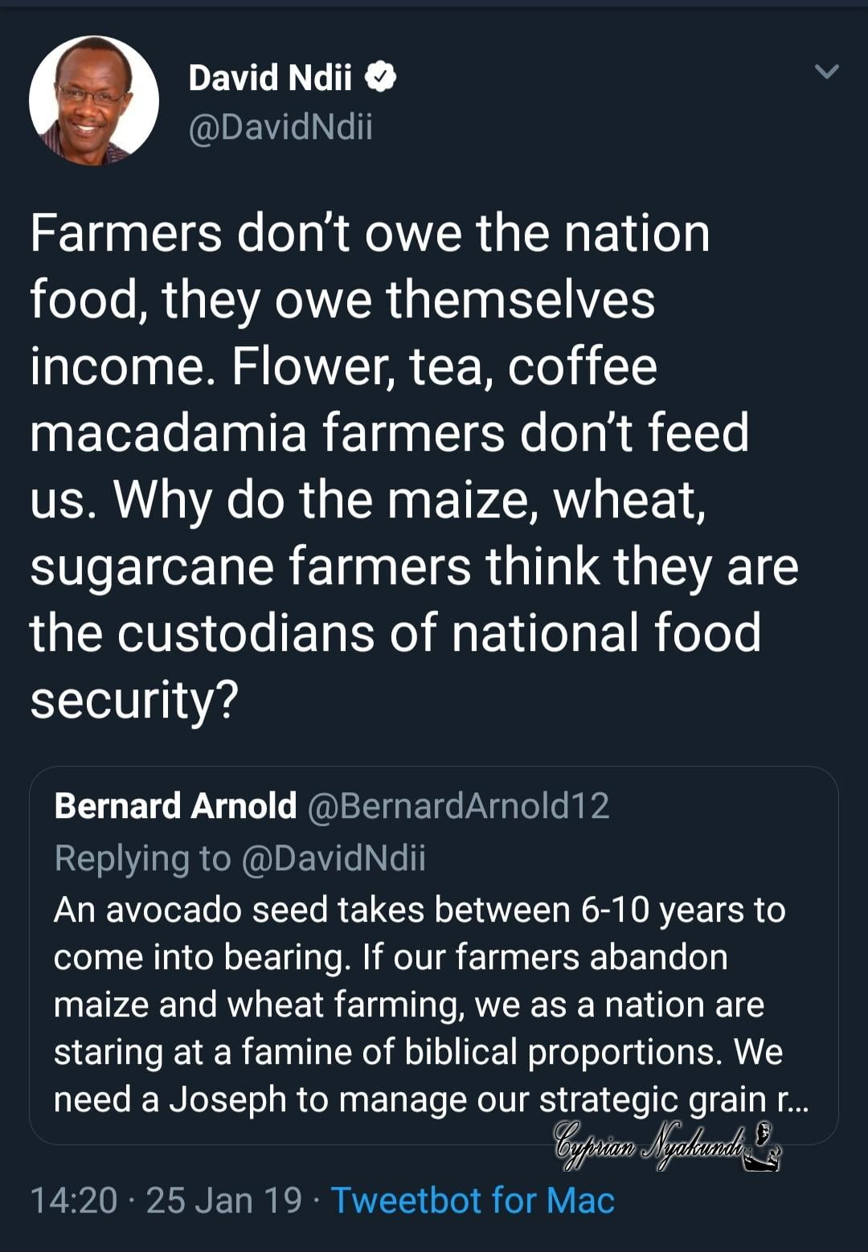Viewport: 868px width, 1252px height.
Task: Click the @BernardArnold12 handle
Action: point(458,806)
